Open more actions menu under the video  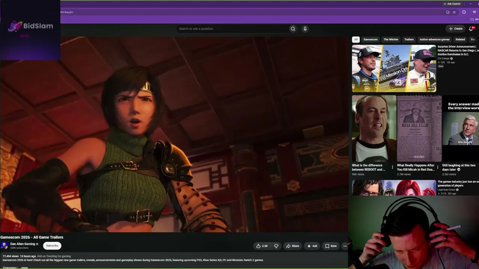(x=345, y=246)
